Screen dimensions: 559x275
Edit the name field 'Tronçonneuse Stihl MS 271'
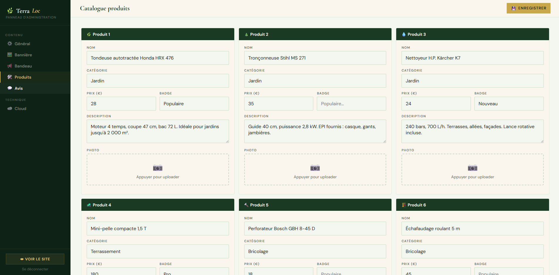point(315,58)
